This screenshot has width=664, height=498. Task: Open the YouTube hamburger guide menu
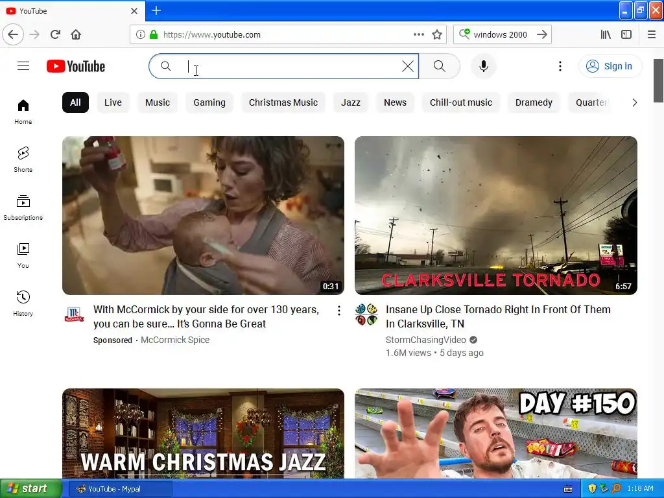[23, 66]
